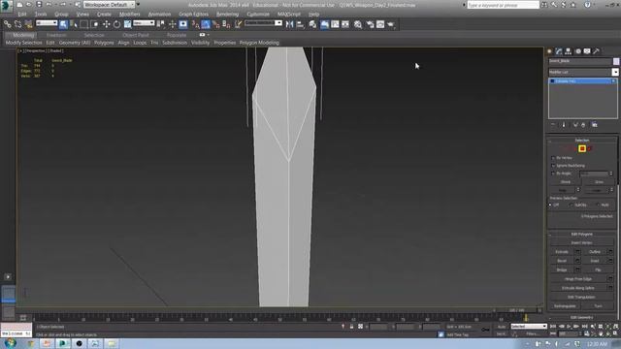Select Editable Poly in modifier stack
Screen dimensions: 621x349
582,81
